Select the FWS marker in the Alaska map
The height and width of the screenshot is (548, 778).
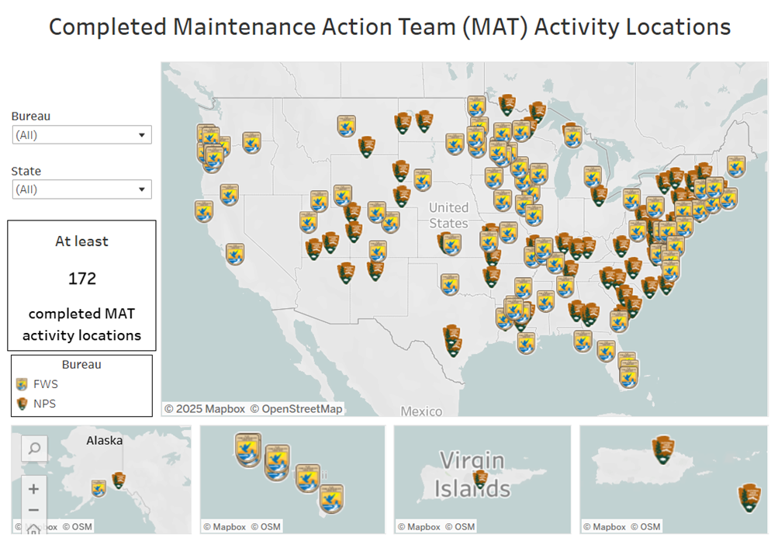pyautogui.click(x=99, y=488)
